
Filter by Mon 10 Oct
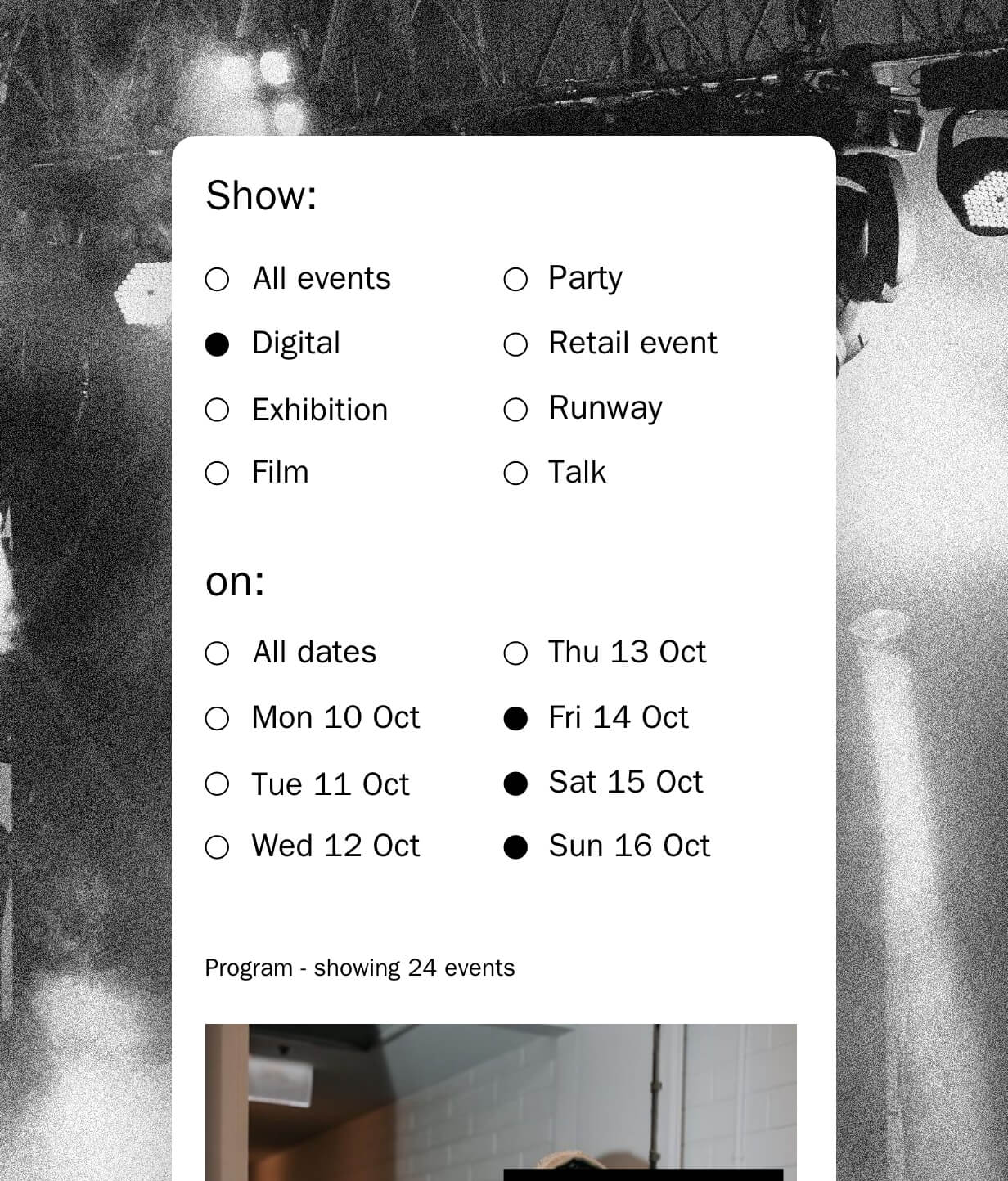point(217,719)
